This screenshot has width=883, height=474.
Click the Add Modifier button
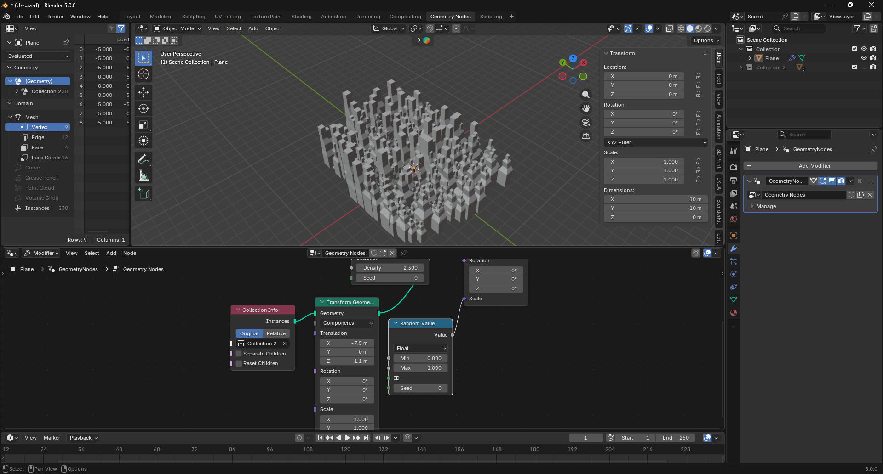click(x=810, y=166)
